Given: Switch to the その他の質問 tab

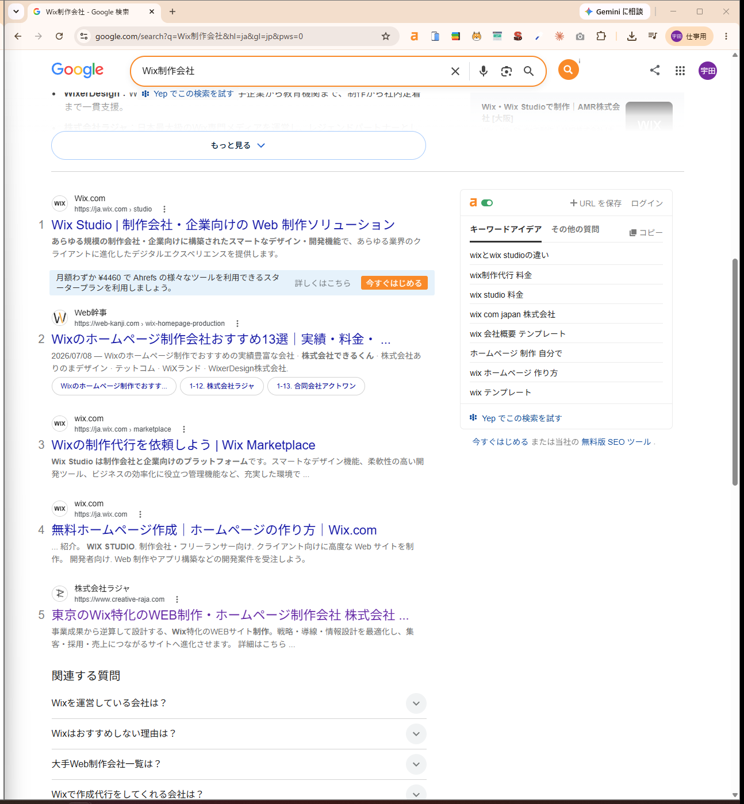Looking at the screenshot, I should [575, 229].
